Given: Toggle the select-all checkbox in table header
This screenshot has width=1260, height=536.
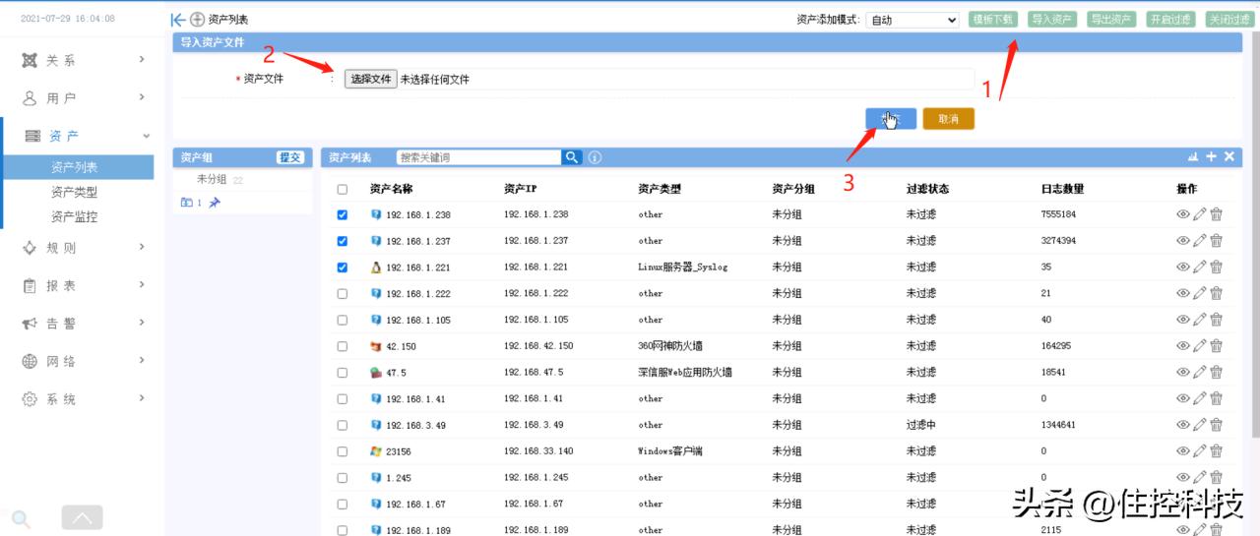Looking at the screenshot, I should click(x=342, y=189).
